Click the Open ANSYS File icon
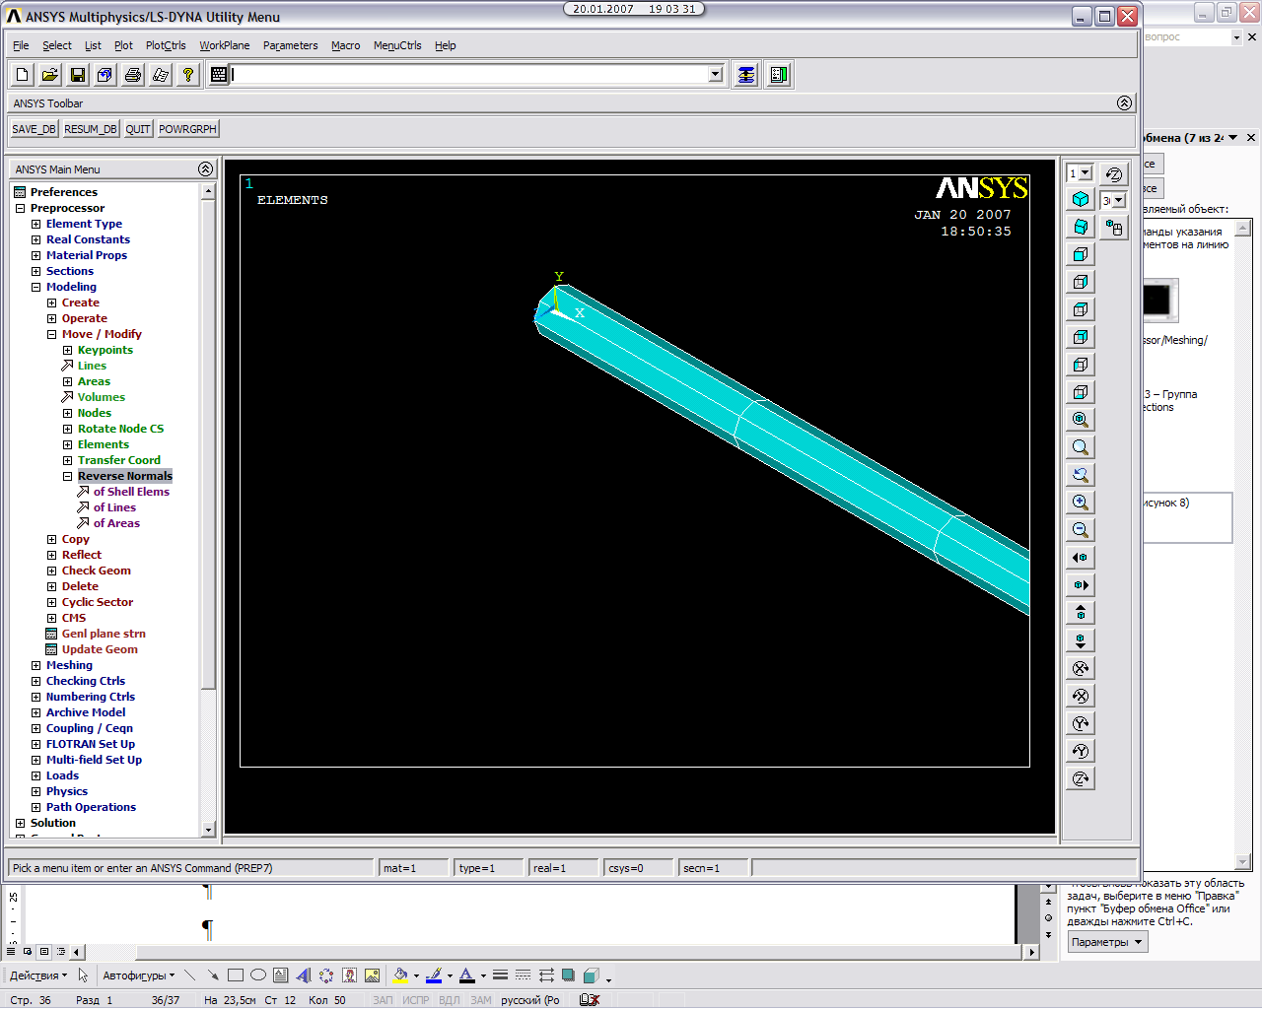The image size is (1262, 1009). click(50, 75)
